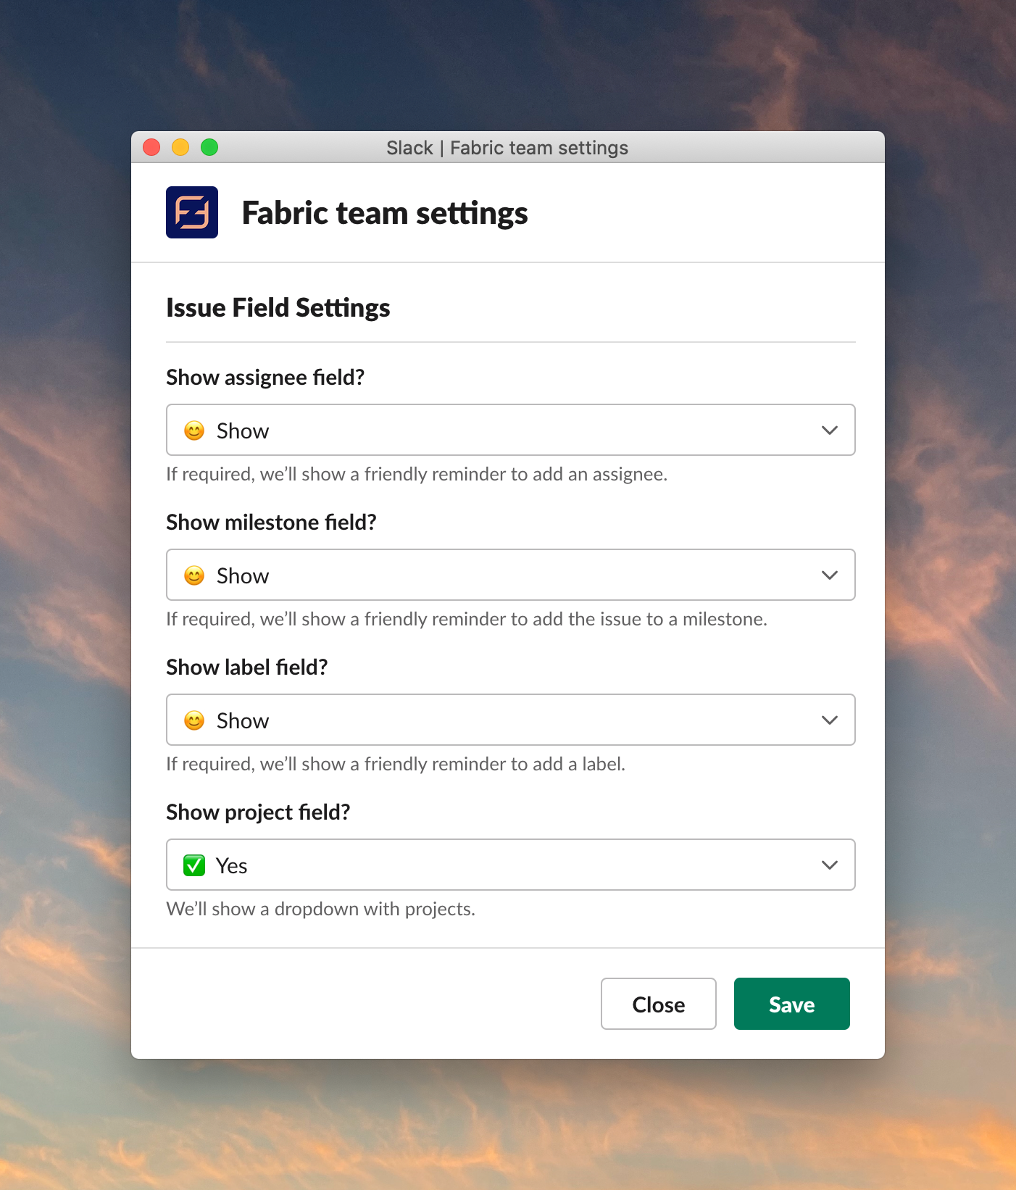Click the green checkmark icon beside Yes
The width and height of the screenshot is (1016, 1190).
tap(194, 865)
